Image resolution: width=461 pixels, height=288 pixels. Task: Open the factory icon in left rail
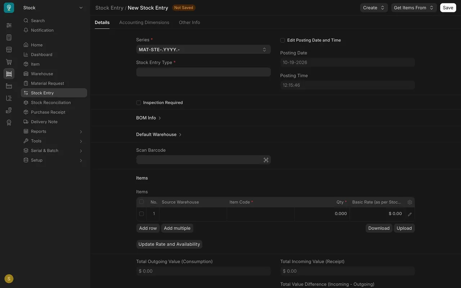(x=9, y=86)
